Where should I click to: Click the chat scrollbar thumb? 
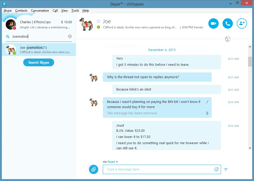(250, 62)
